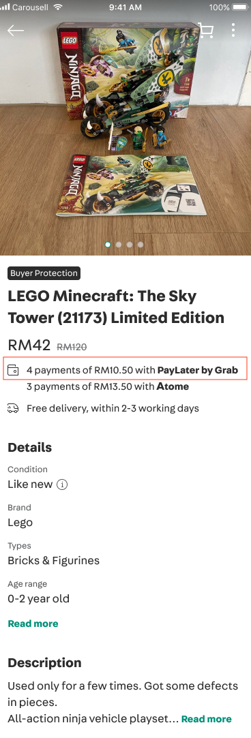Screen dimensions: 251x738
Task: Tap the Buyer Protection badge
Action: click(44, 273)
